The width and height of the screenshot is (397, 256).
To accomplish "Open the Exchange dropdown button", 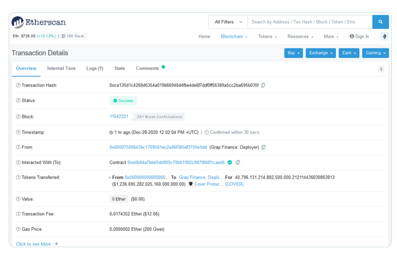I will coord(321,53).
